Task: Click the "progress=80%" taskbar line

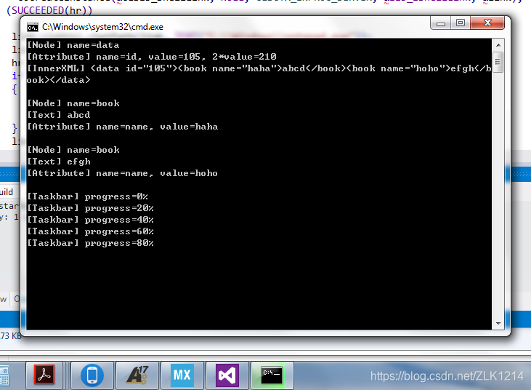Action: (90, 243)
